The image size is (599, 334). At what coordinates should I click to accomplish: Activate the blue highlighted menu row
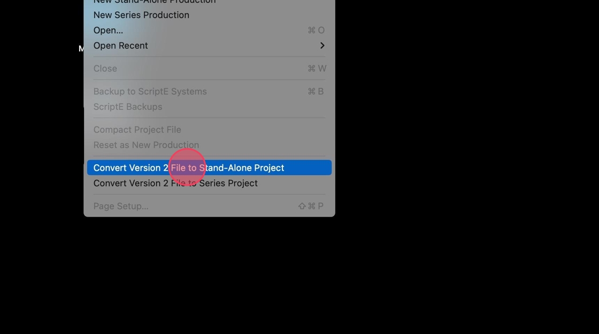click(x=209, y=168)
